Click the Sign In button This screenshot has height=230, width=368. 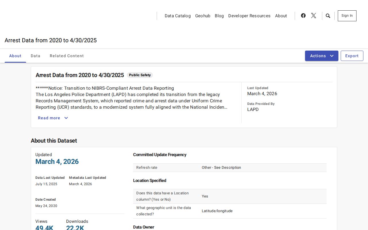[347, 16]
